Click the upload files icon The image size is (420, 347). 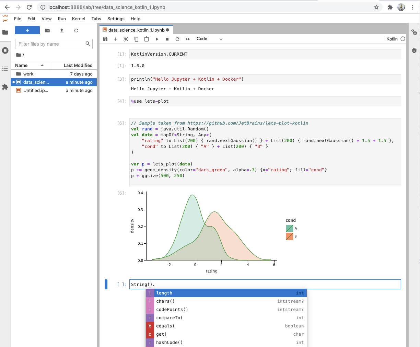62,31
